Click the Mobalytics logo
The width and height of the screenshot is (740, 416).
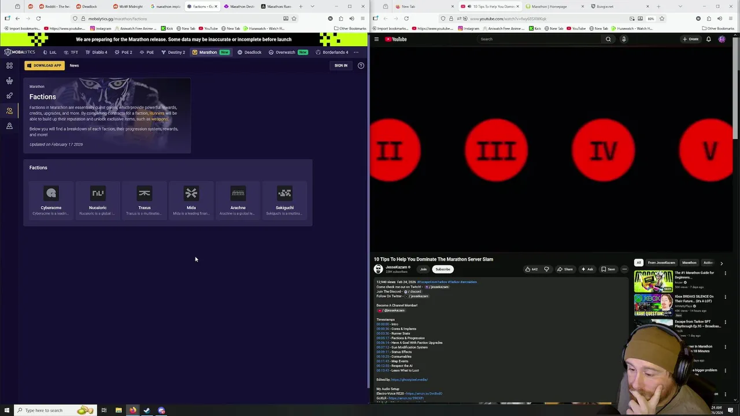[x=20, y=52]
